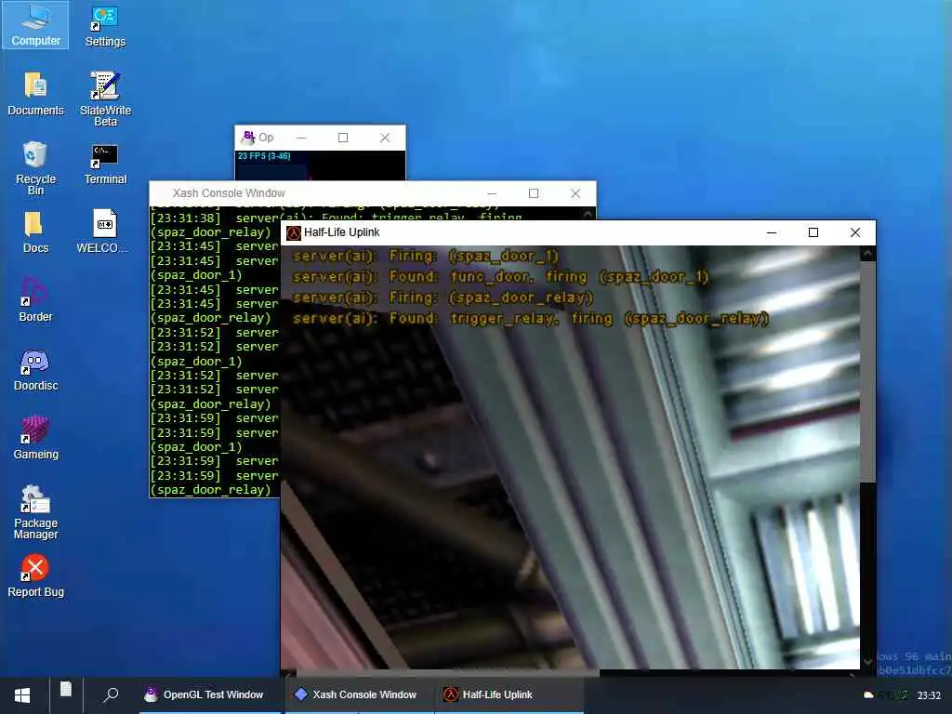Minimize the Xash Console Window
Screen dimensions: 952x714
click(x=492, y=193)
